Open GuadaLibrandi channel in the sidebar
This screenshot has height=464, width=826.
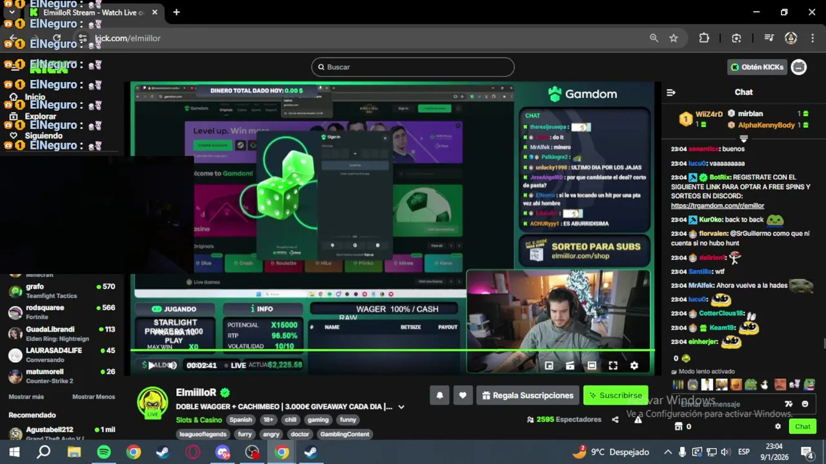coord(61,334)
